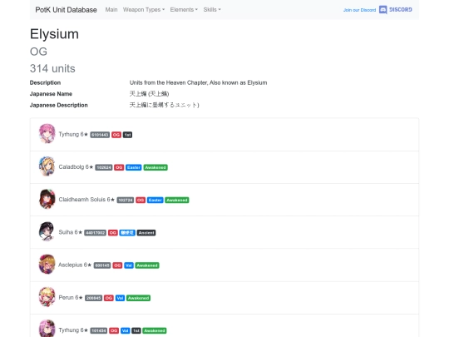Expand the Weapon Types dropdown
The width and height of the screenshot is (449, 337).
pyautogui.click(x=144, y=10)
